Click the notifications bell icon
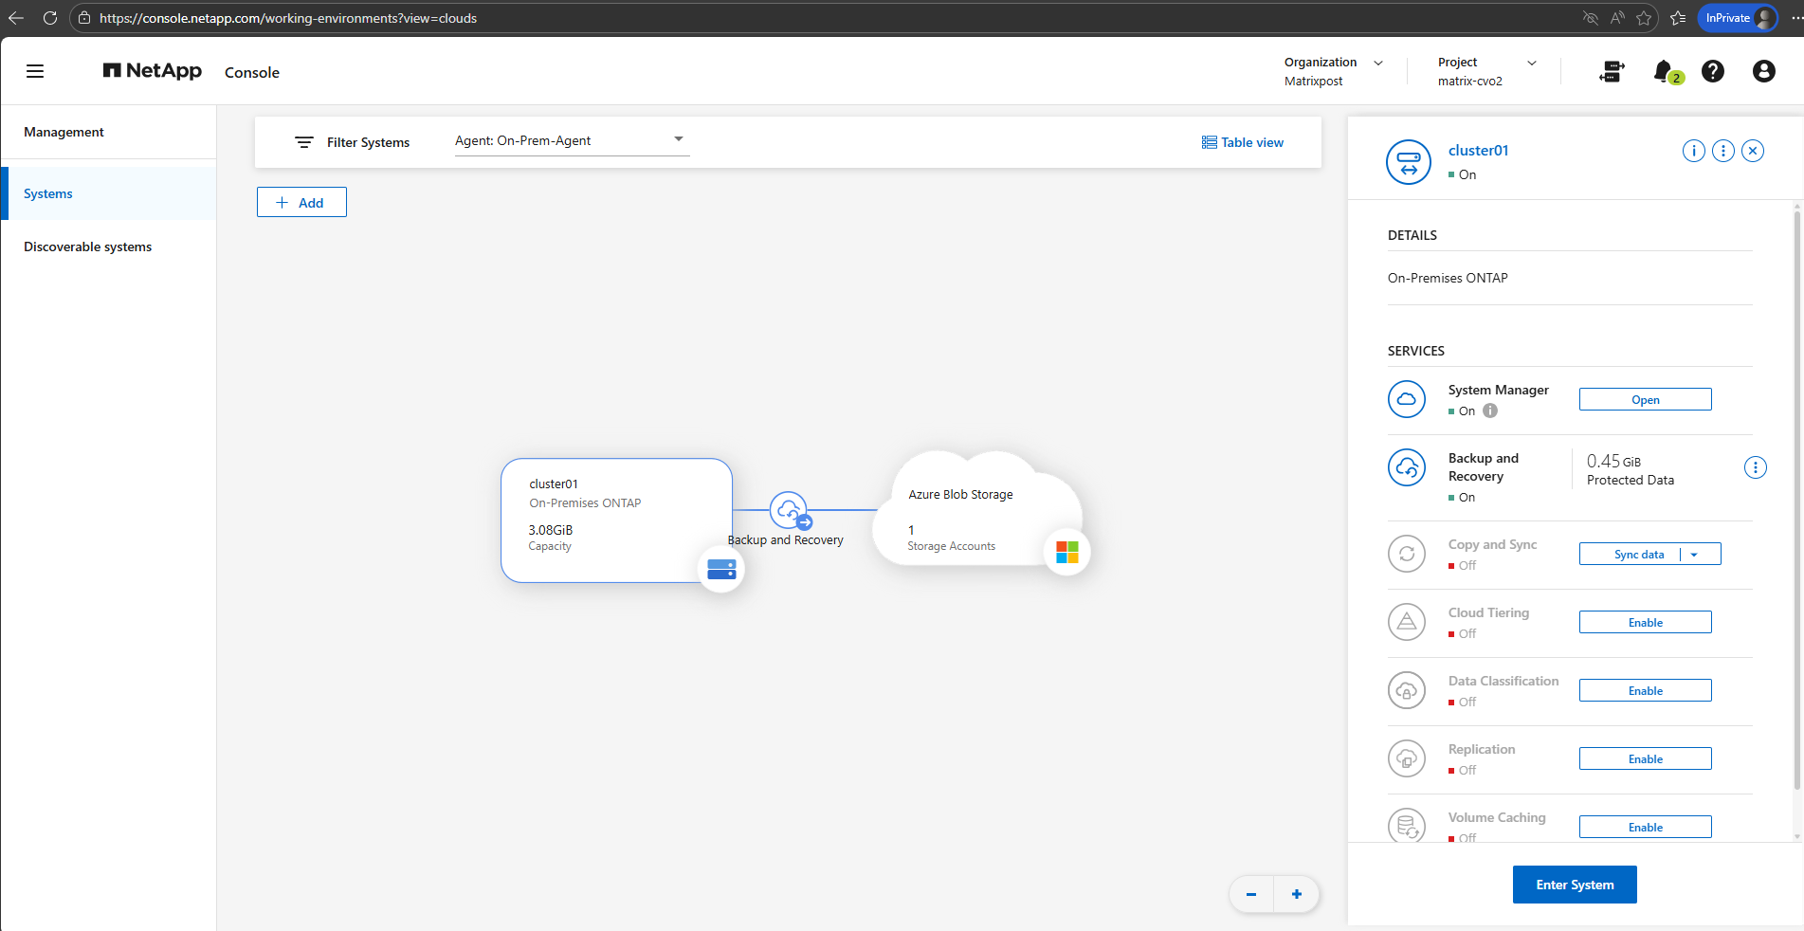 1664,71
